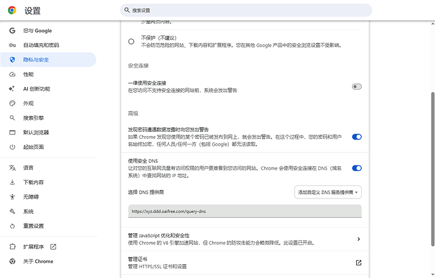435x278 pixels.
Task: Click the Chrome logo icon
Action: tap(12, 11)
